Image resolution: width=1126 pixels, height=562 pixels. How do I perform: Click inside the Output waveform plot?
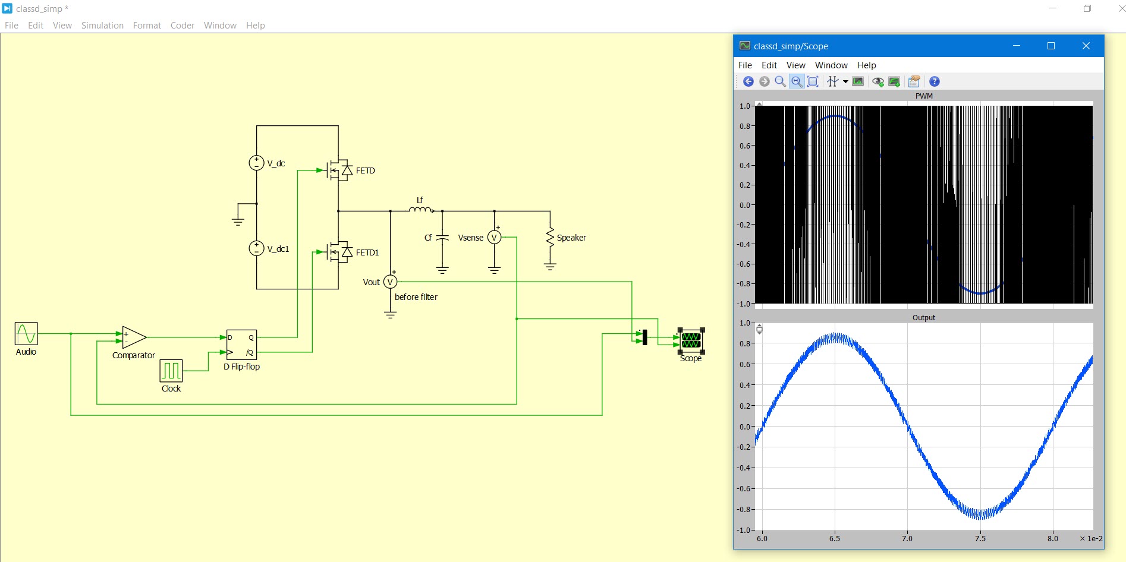pos(924,427)
